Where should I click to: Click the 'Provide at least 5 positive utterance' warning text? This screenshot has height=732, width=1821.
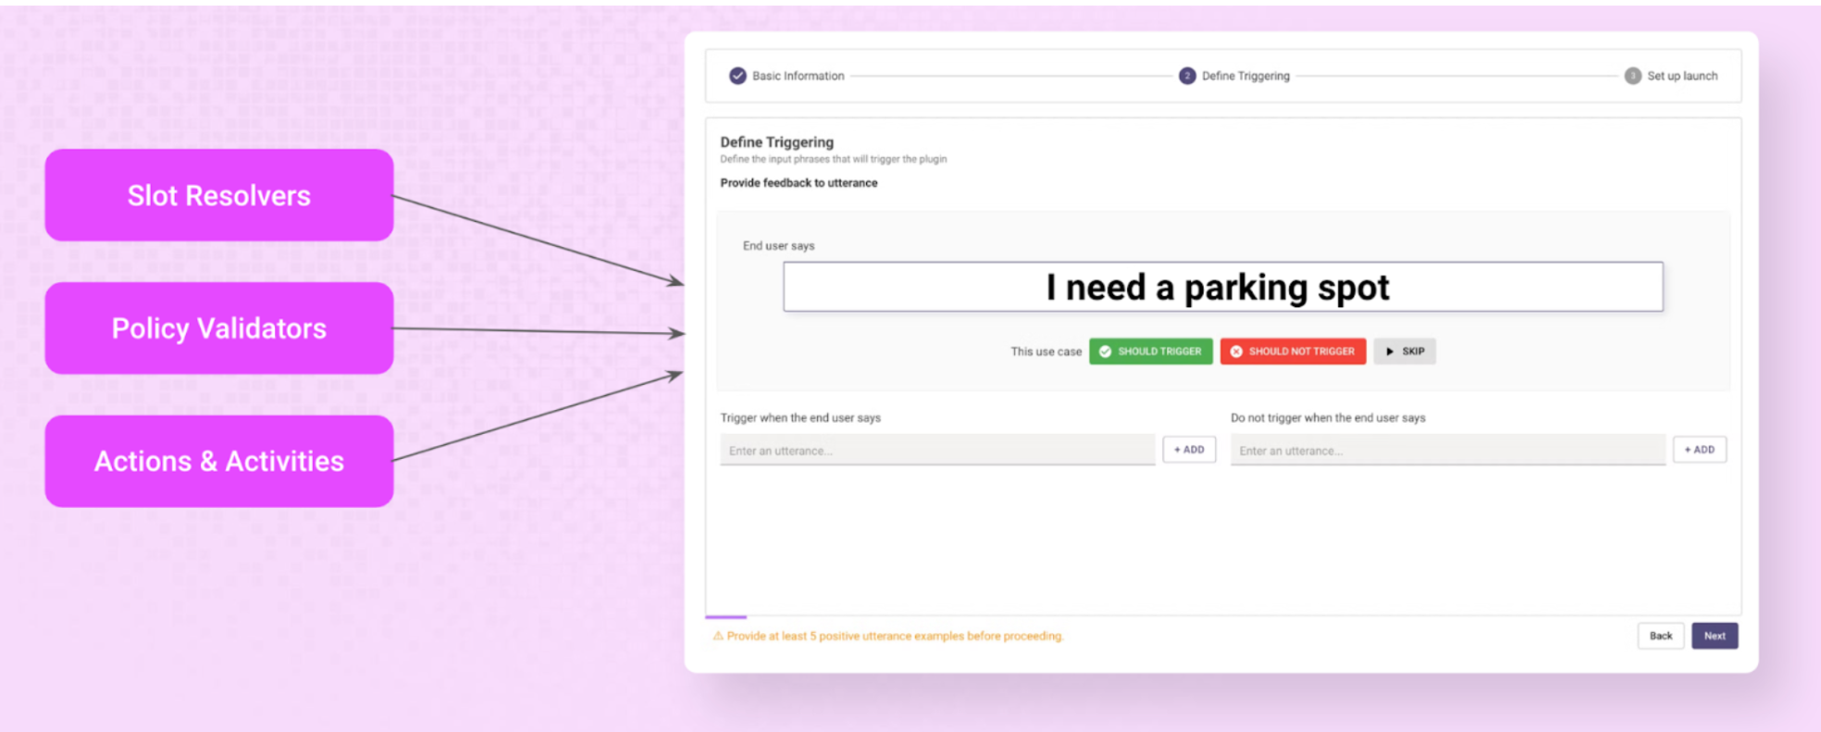point(895,636)
